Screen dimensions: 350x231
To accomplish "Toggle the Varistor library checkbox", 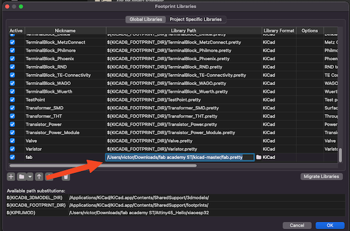I will coord(12,149).
